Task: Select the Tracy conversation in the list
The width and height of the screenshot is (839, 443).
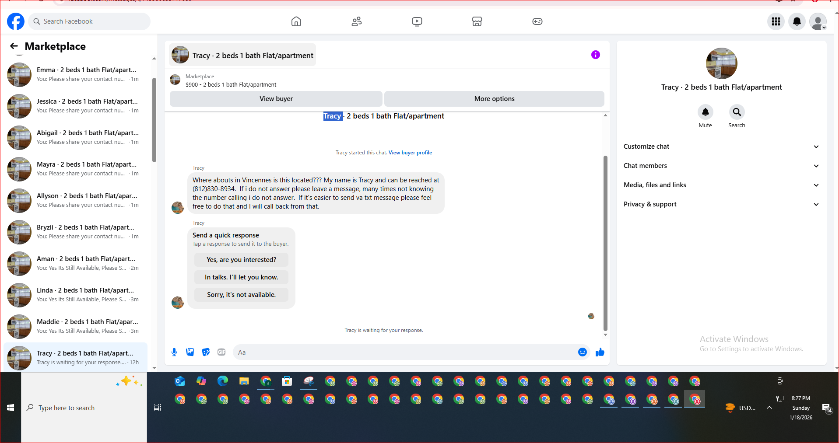Action: (76, 357)
